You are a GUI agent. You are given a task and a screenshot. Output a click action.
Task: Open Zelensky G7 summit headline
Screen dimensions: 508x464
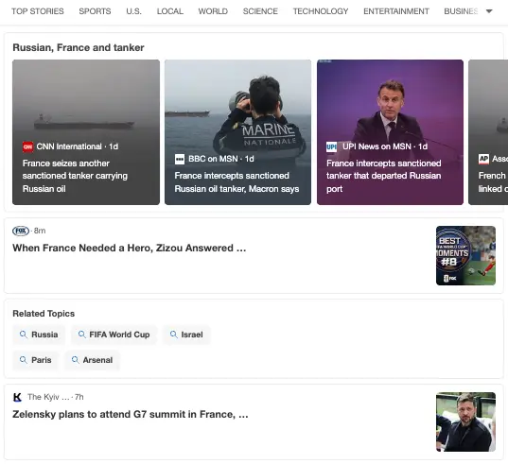pos(131,415)
